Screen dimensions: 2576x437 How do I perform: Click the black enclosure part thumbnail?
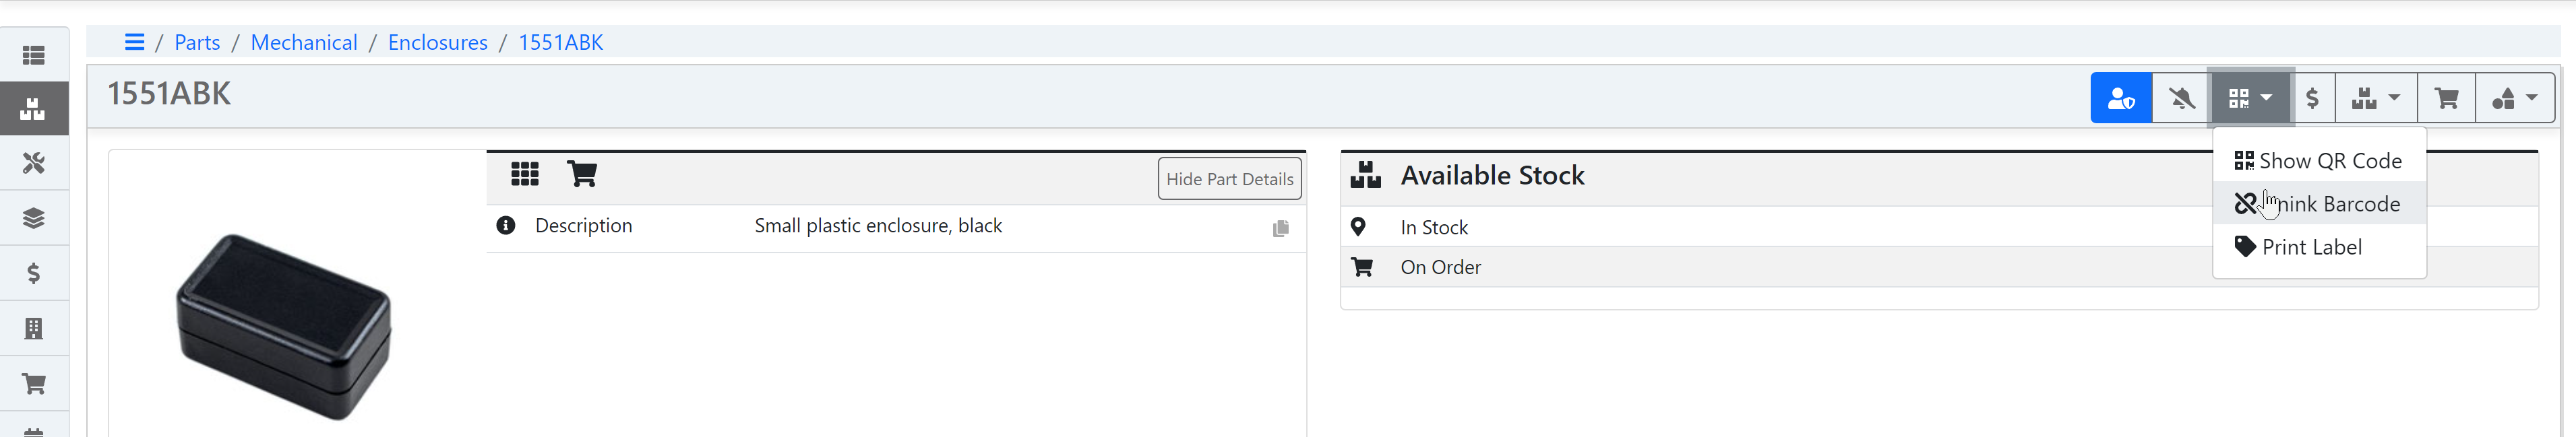click(284, 326)
